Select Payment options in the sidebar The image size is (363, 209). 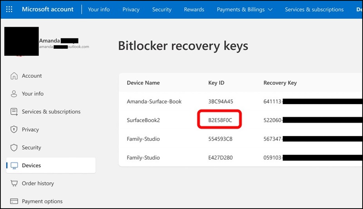point(42,201)
